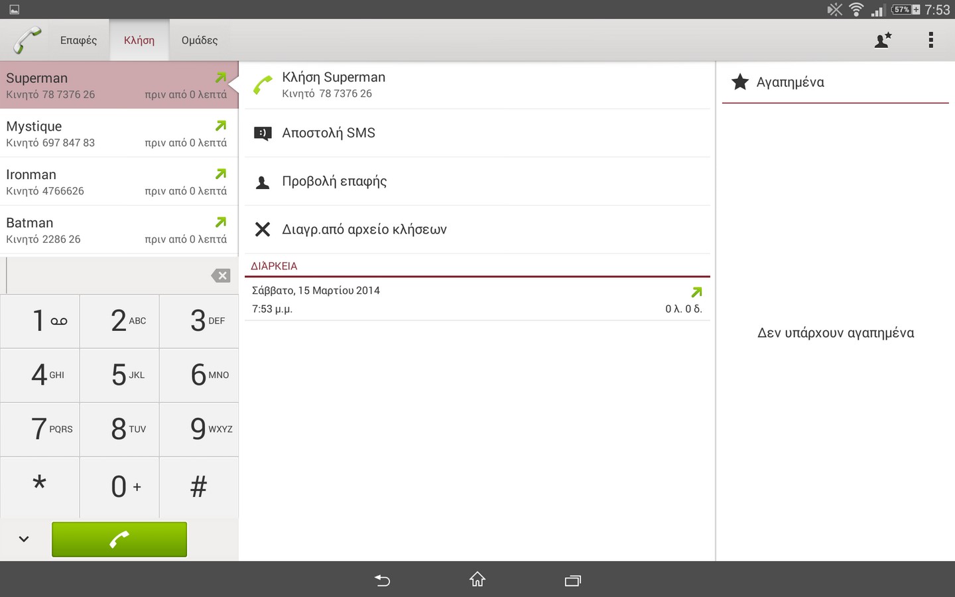Dial digit 5 JKL key
This screenshot has width=955, height=597.
point(119,375)
